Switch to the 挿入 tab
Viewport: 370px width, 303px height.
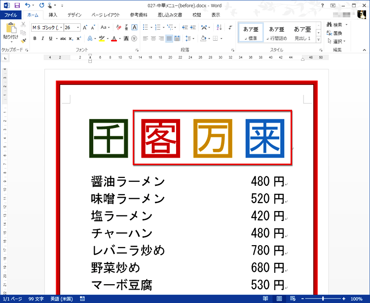point(53,15)
